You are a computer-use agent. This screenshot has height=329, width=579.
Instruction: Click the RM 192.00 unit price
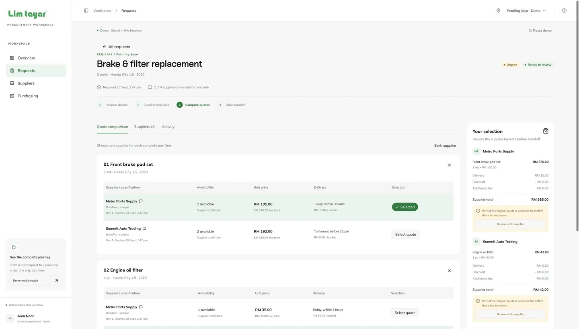point(263,232)
